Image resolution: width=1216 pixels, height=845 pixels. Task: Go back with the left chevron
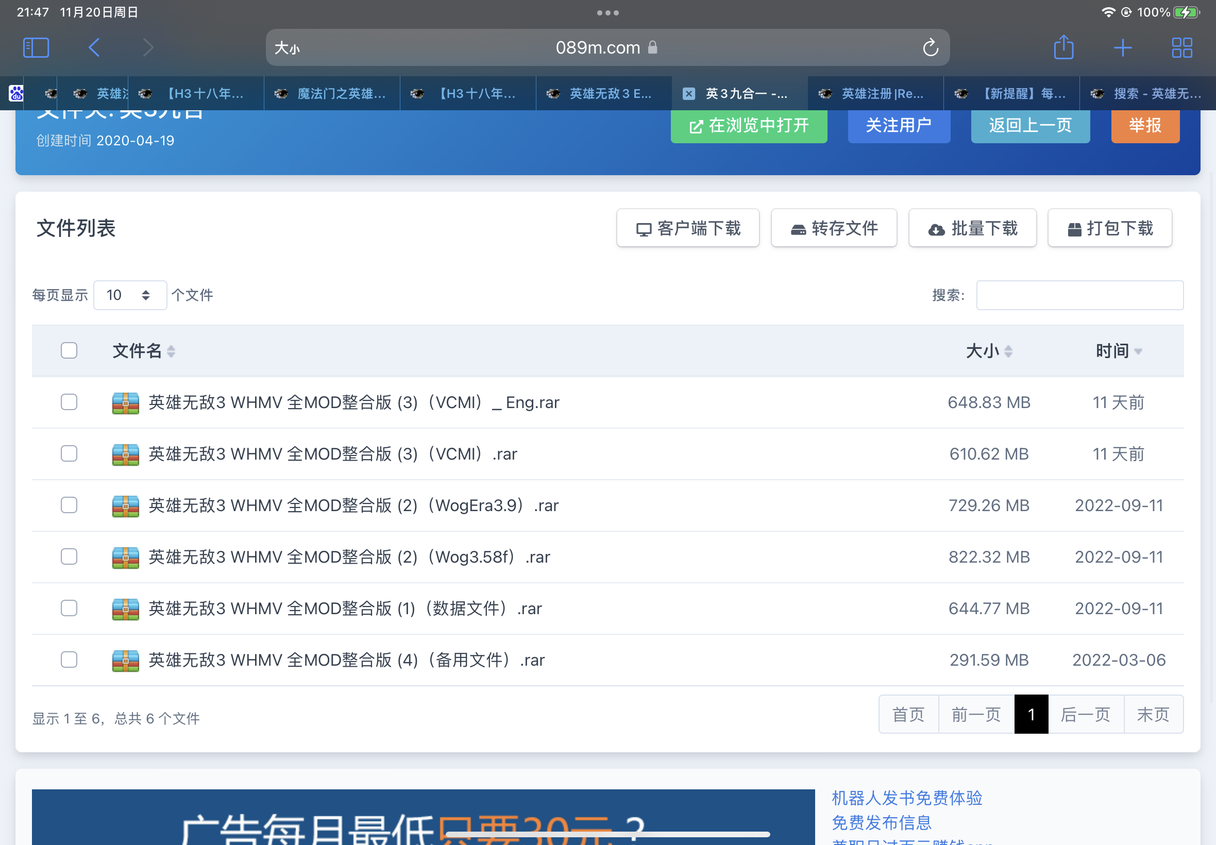[94, 47]
